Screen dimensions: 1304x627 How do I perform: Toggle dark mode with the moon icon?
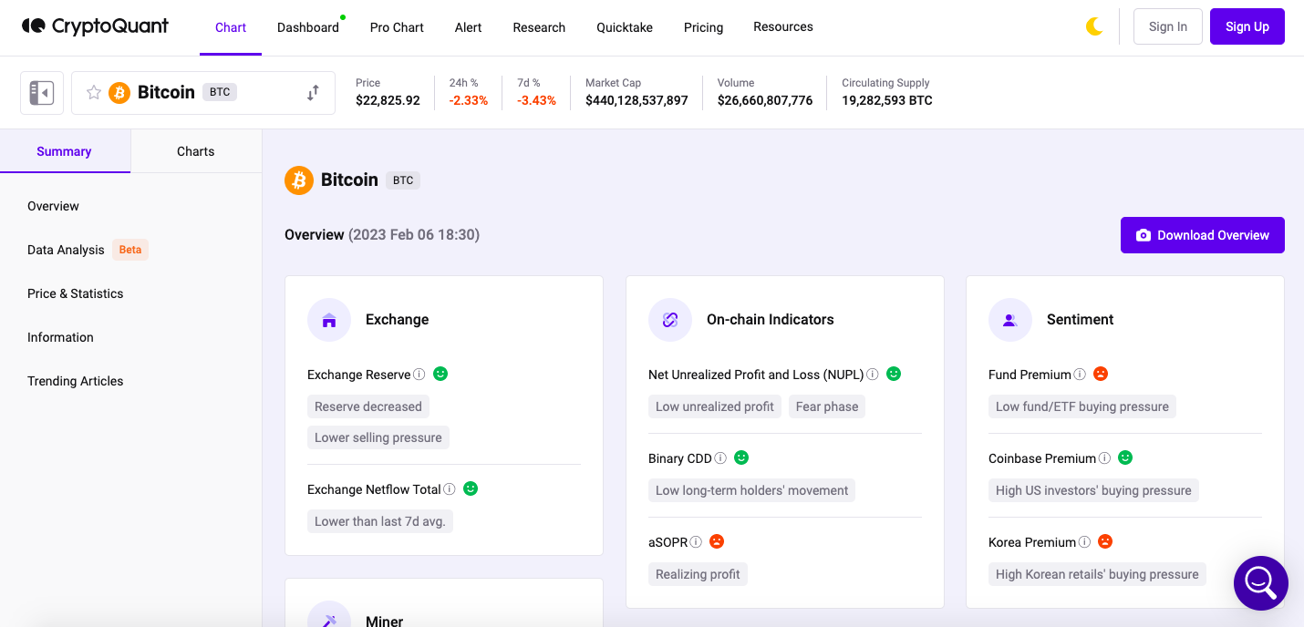click(x=1092, y=26)
